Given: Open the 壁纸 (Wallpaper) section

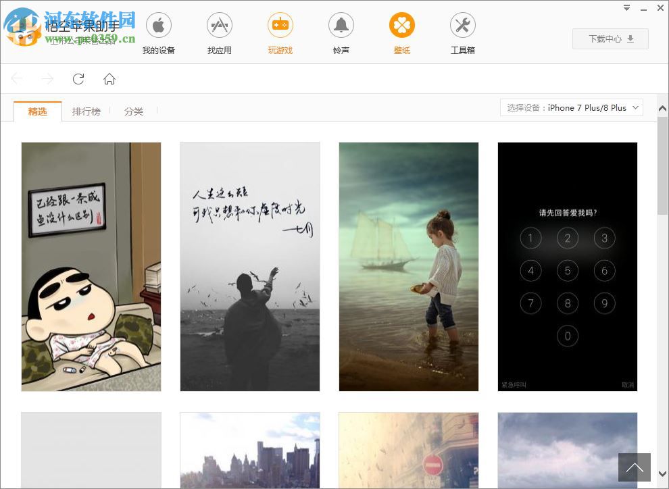Looking at the screenshot, I should pos(402,33).
